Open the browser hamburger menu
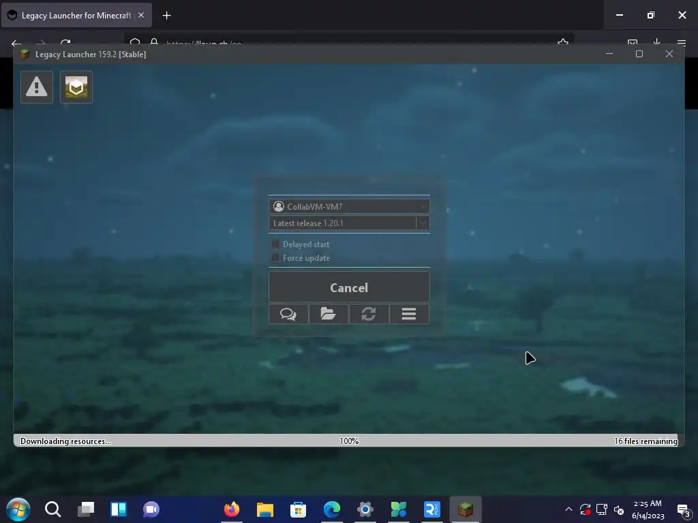Screen dimensions: 698x523 tap(681, 43)
